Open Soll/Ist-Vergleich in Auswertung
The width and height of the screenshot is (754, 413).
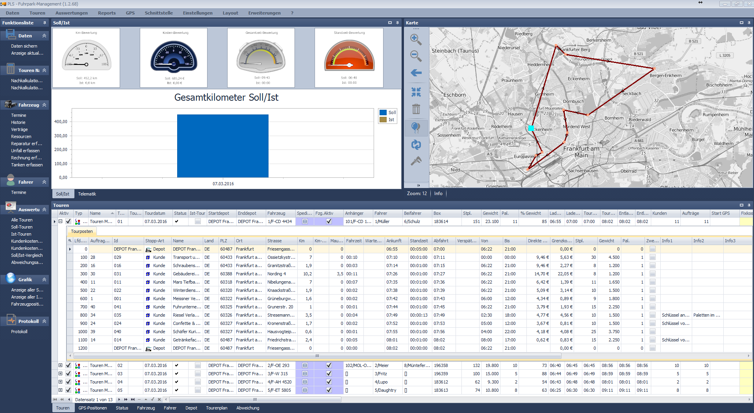pyautogui.click(x=27, y=255)
